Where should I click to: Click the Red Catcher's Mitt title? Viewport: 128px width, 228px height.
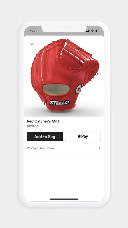click(x=43, y=121)
